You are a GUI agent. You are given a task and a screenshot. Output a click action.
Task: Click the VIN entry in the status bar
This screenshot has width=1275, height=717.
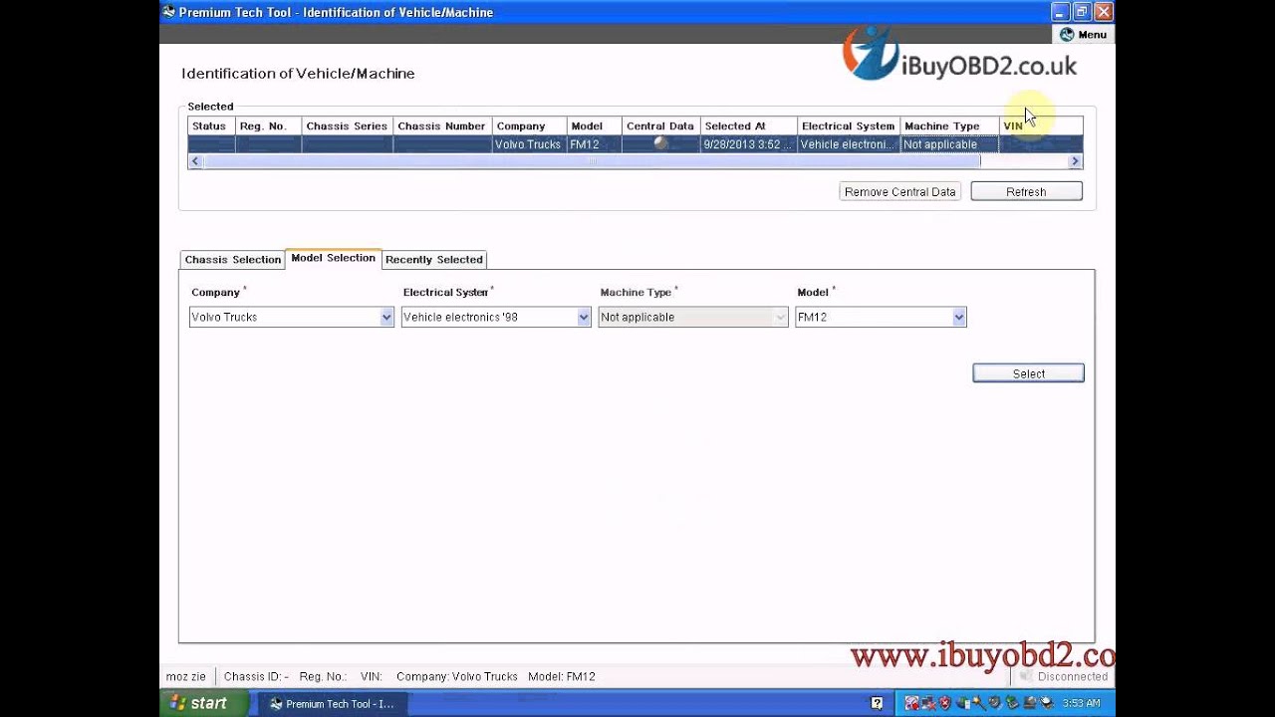372,676
